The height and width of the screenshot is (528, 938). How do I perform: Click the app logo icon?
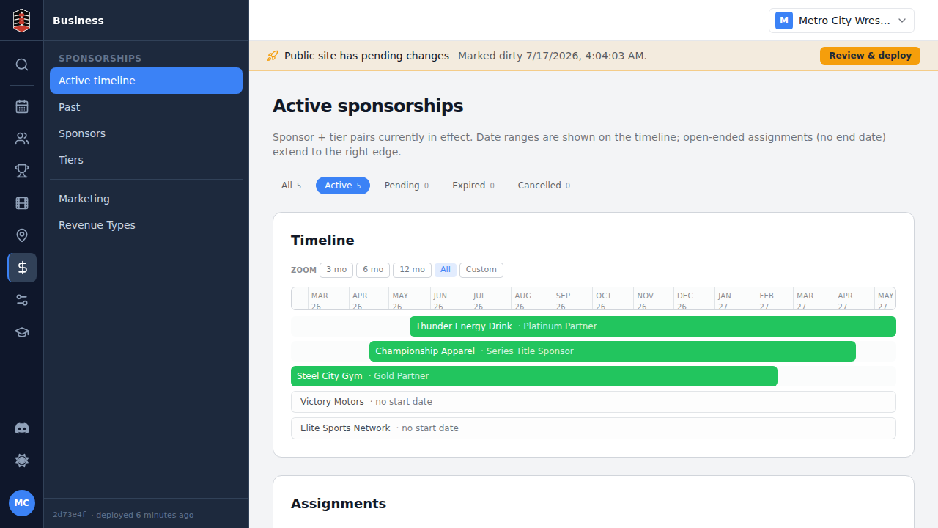click(22, 20)
